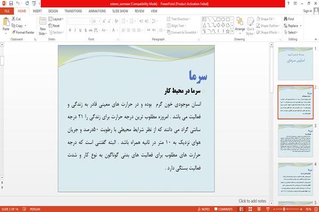Select slide 3 thumbnail
Viewport: 319px width, 212px height.
(x=296, y=141)
